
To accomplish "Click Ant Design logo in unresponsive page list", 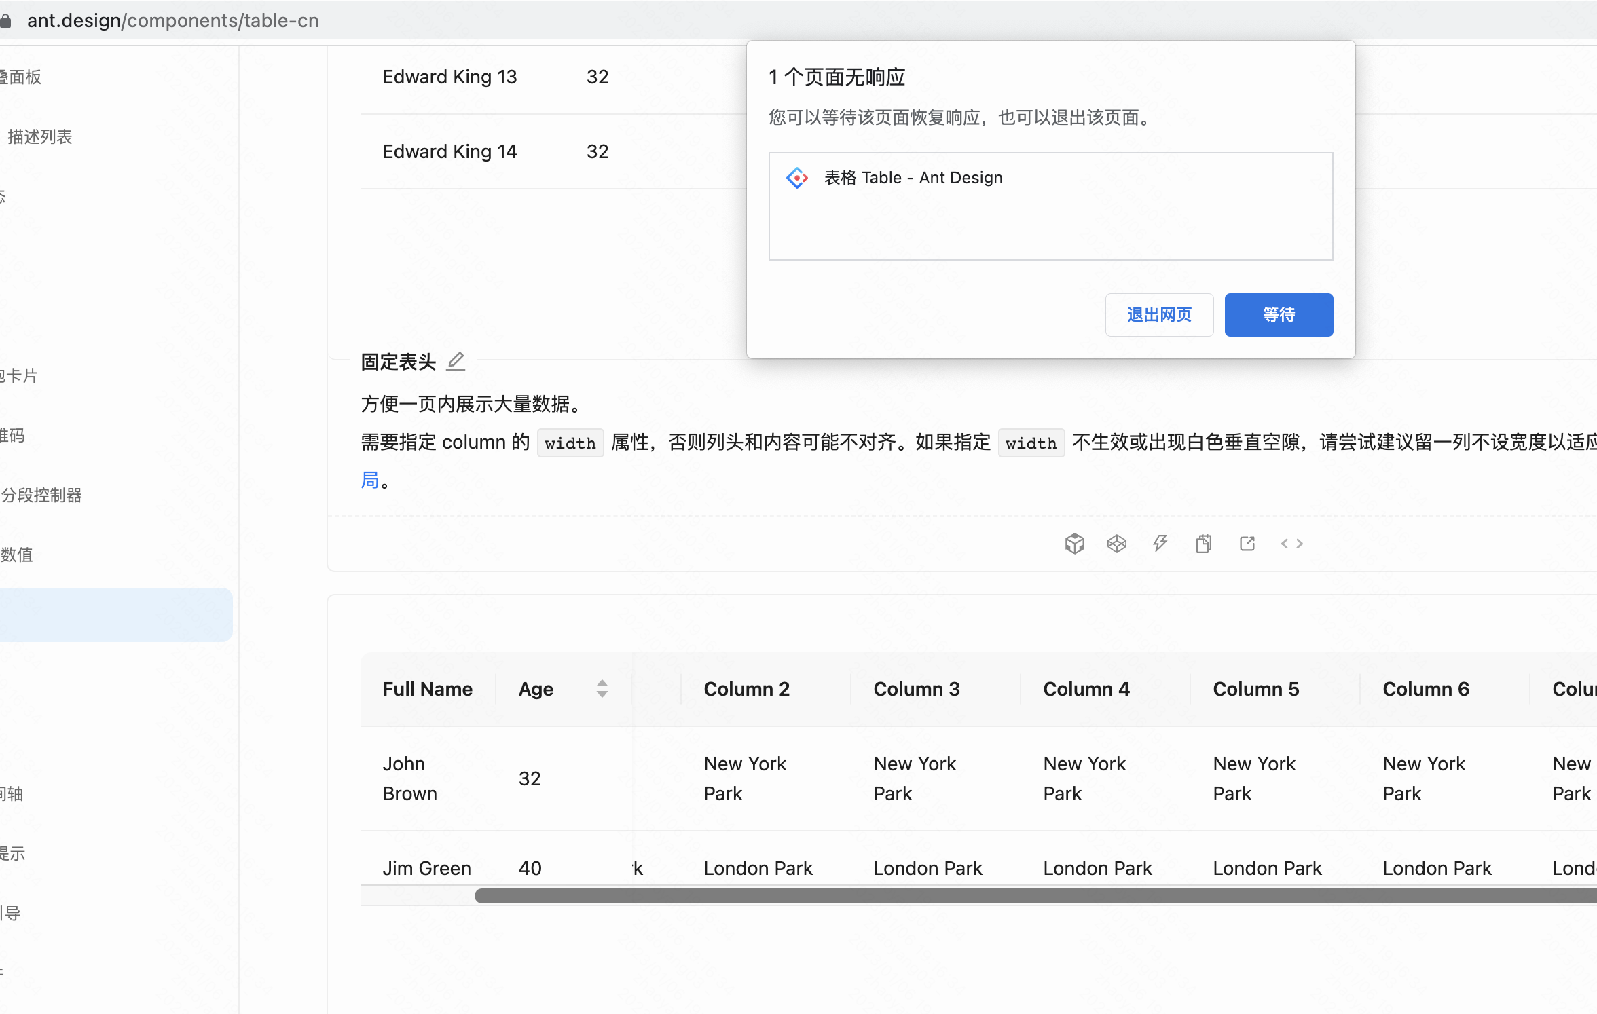I will point(797,178).
